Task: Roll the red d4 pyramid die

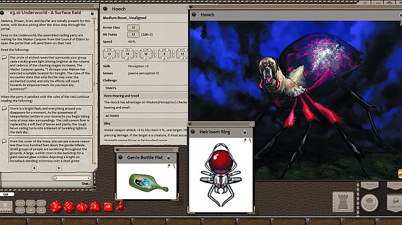Action: point(121,206)
